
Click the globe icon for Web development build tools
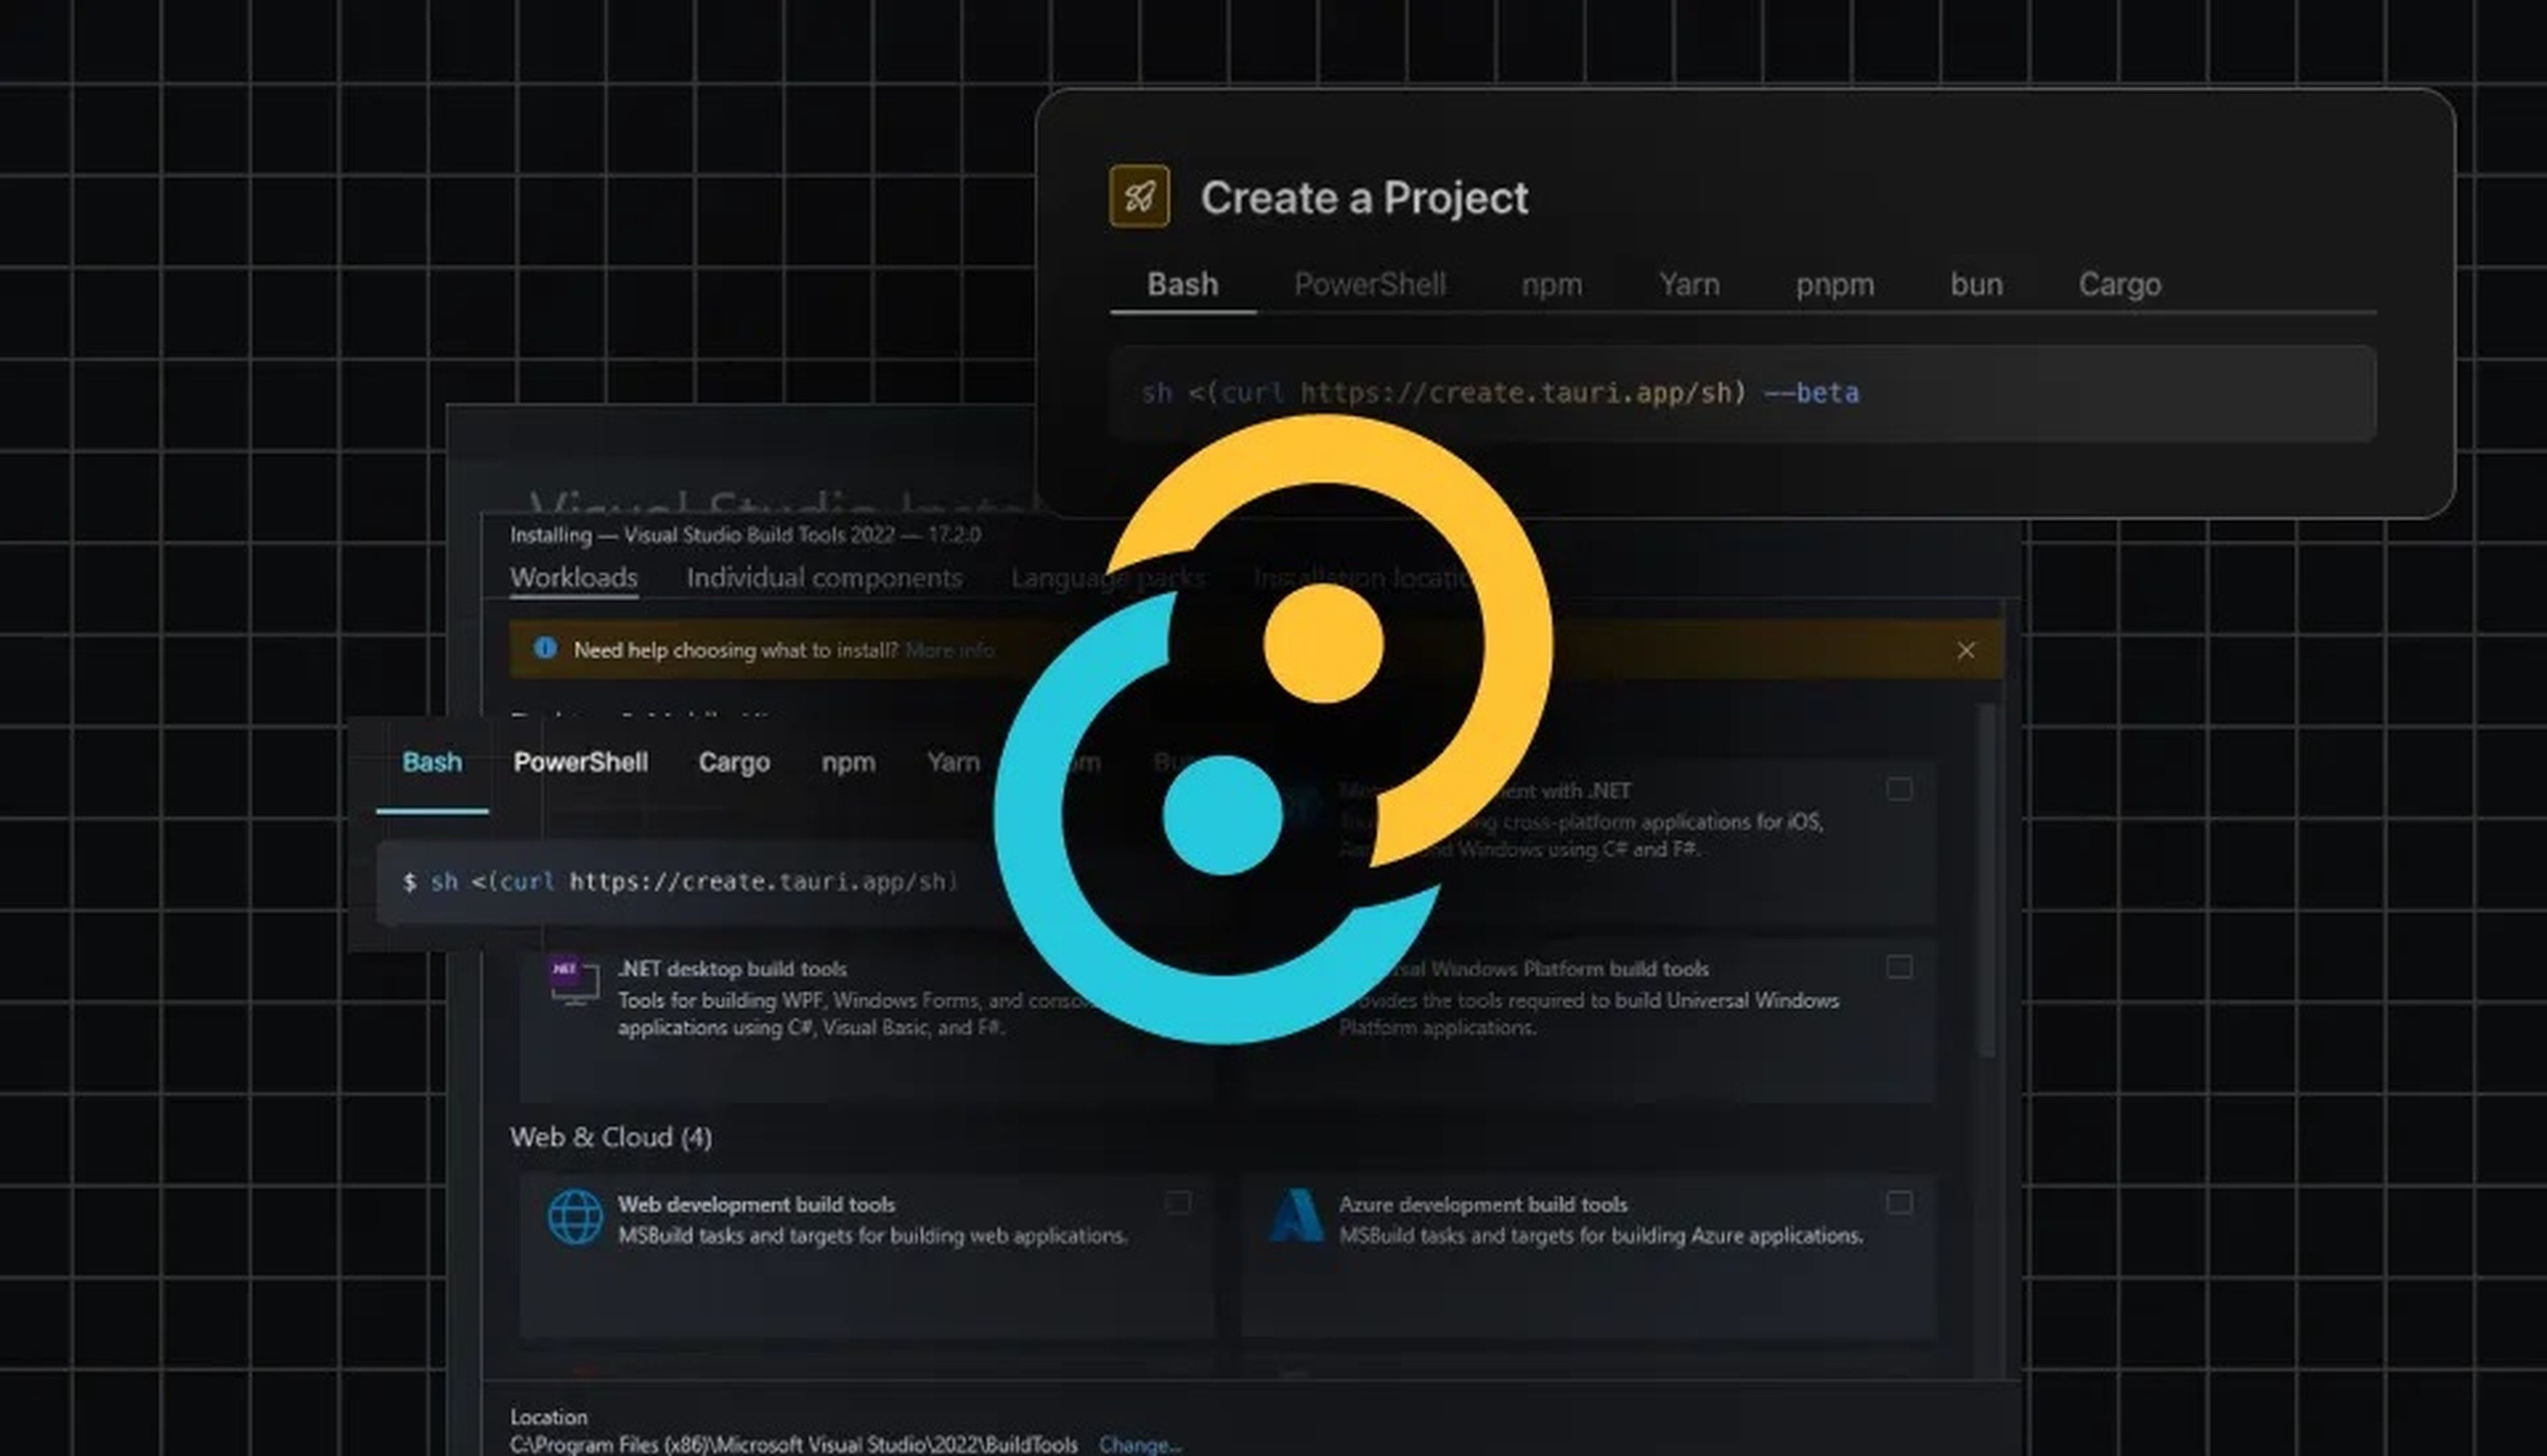click(x=574, y=1217)
